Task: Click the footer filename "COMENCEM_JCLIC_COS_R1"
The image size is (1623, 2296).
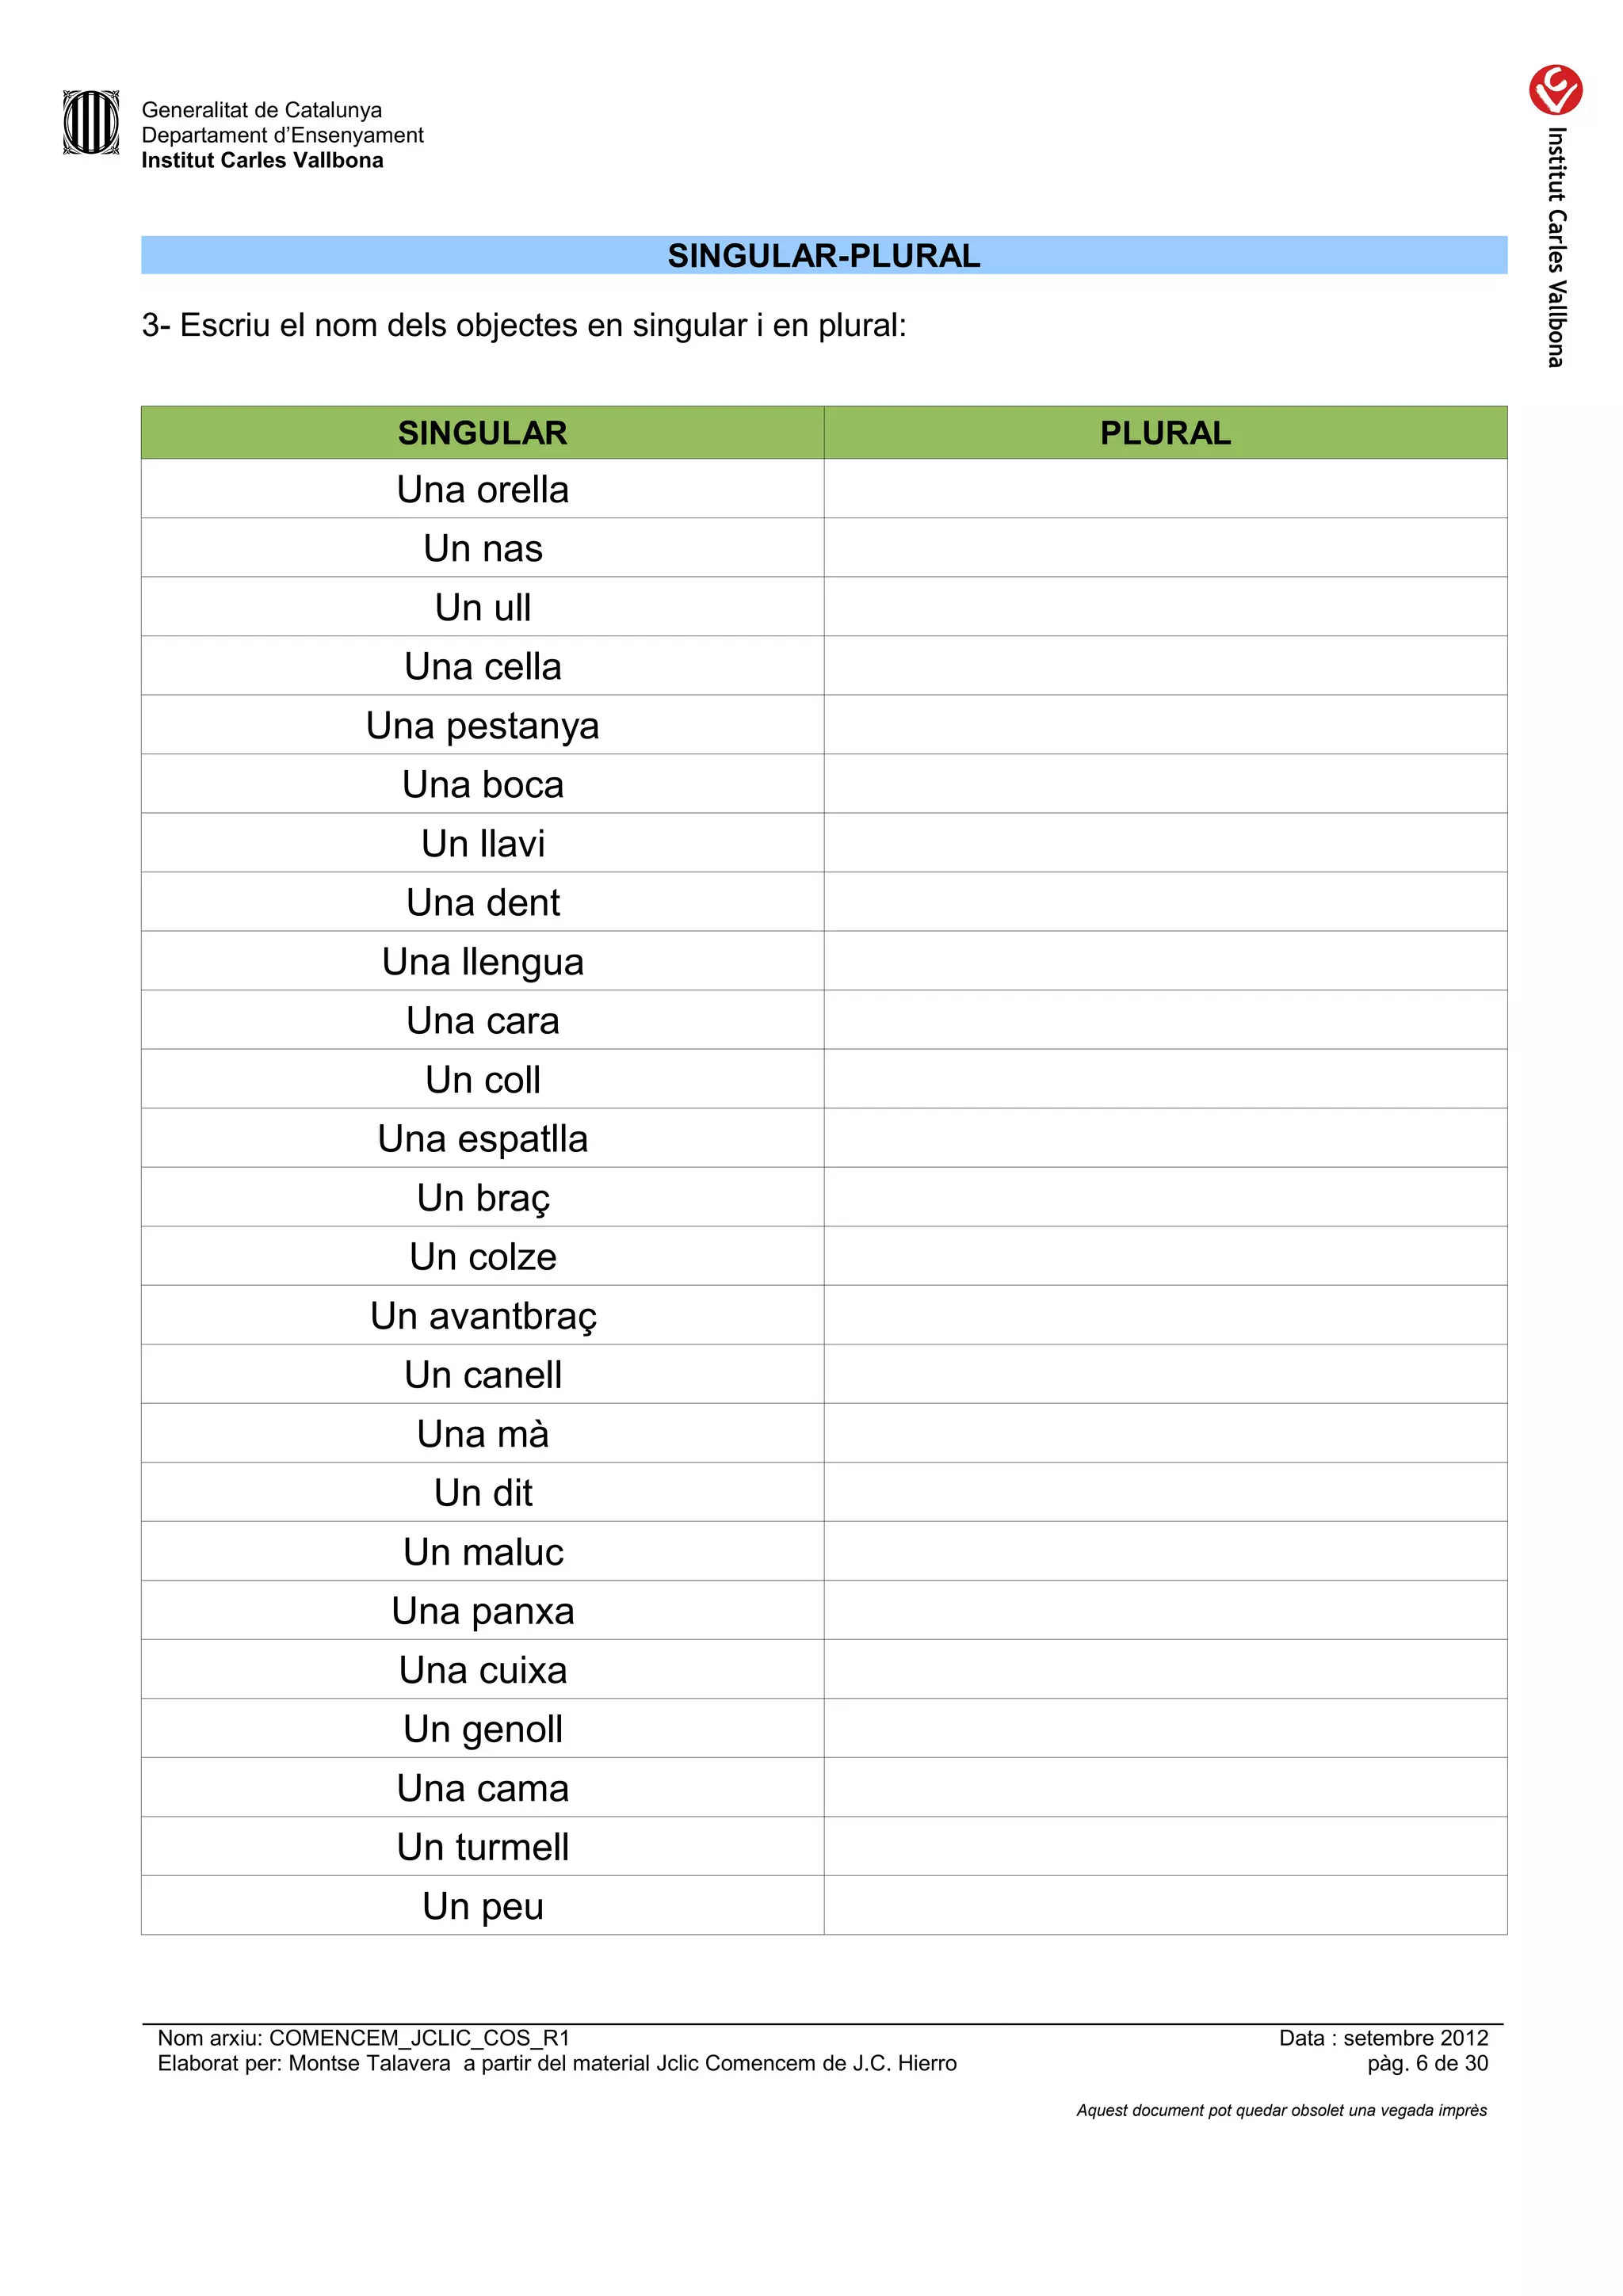Action: 419,2038
